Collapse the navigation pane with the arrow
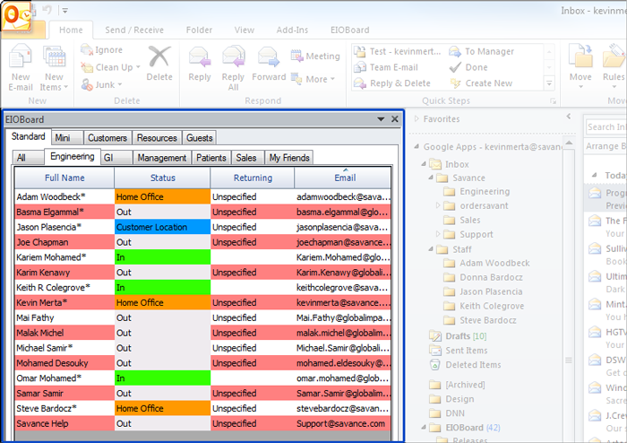 [569, 117]
